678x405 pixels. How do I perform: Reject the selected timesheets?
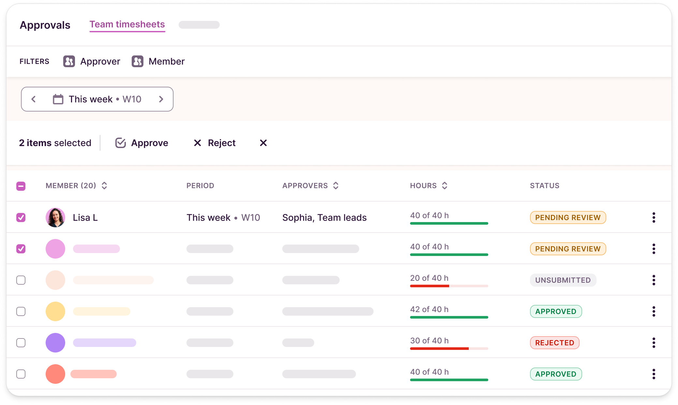(x=214, y=143)
